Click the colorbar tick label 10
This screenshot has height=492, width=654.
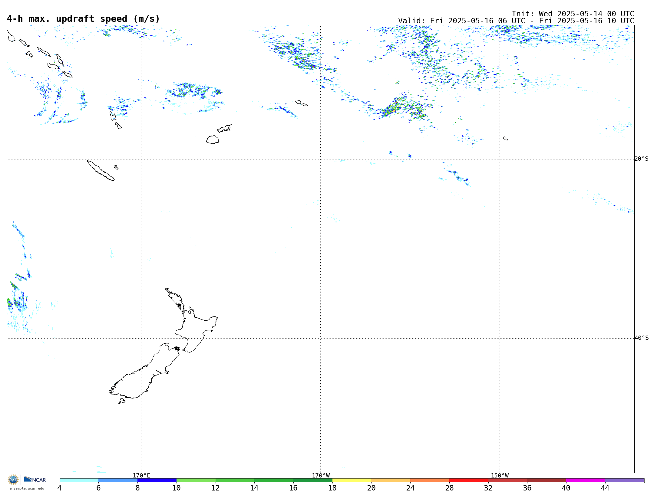[177, 488]
